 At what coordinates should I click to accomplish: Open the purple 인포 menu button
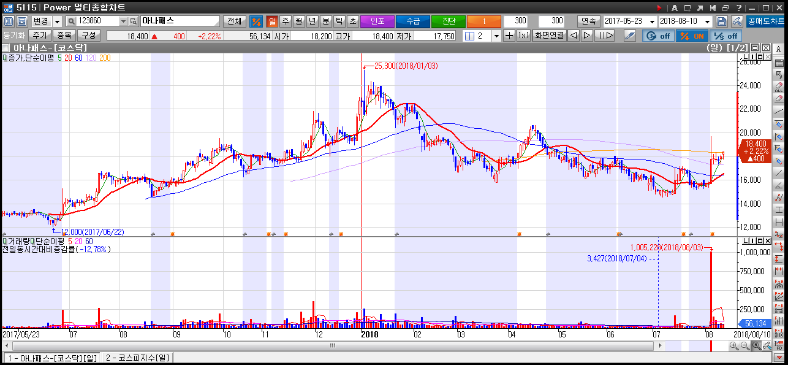pyautogui.click(x=377, y=21)
